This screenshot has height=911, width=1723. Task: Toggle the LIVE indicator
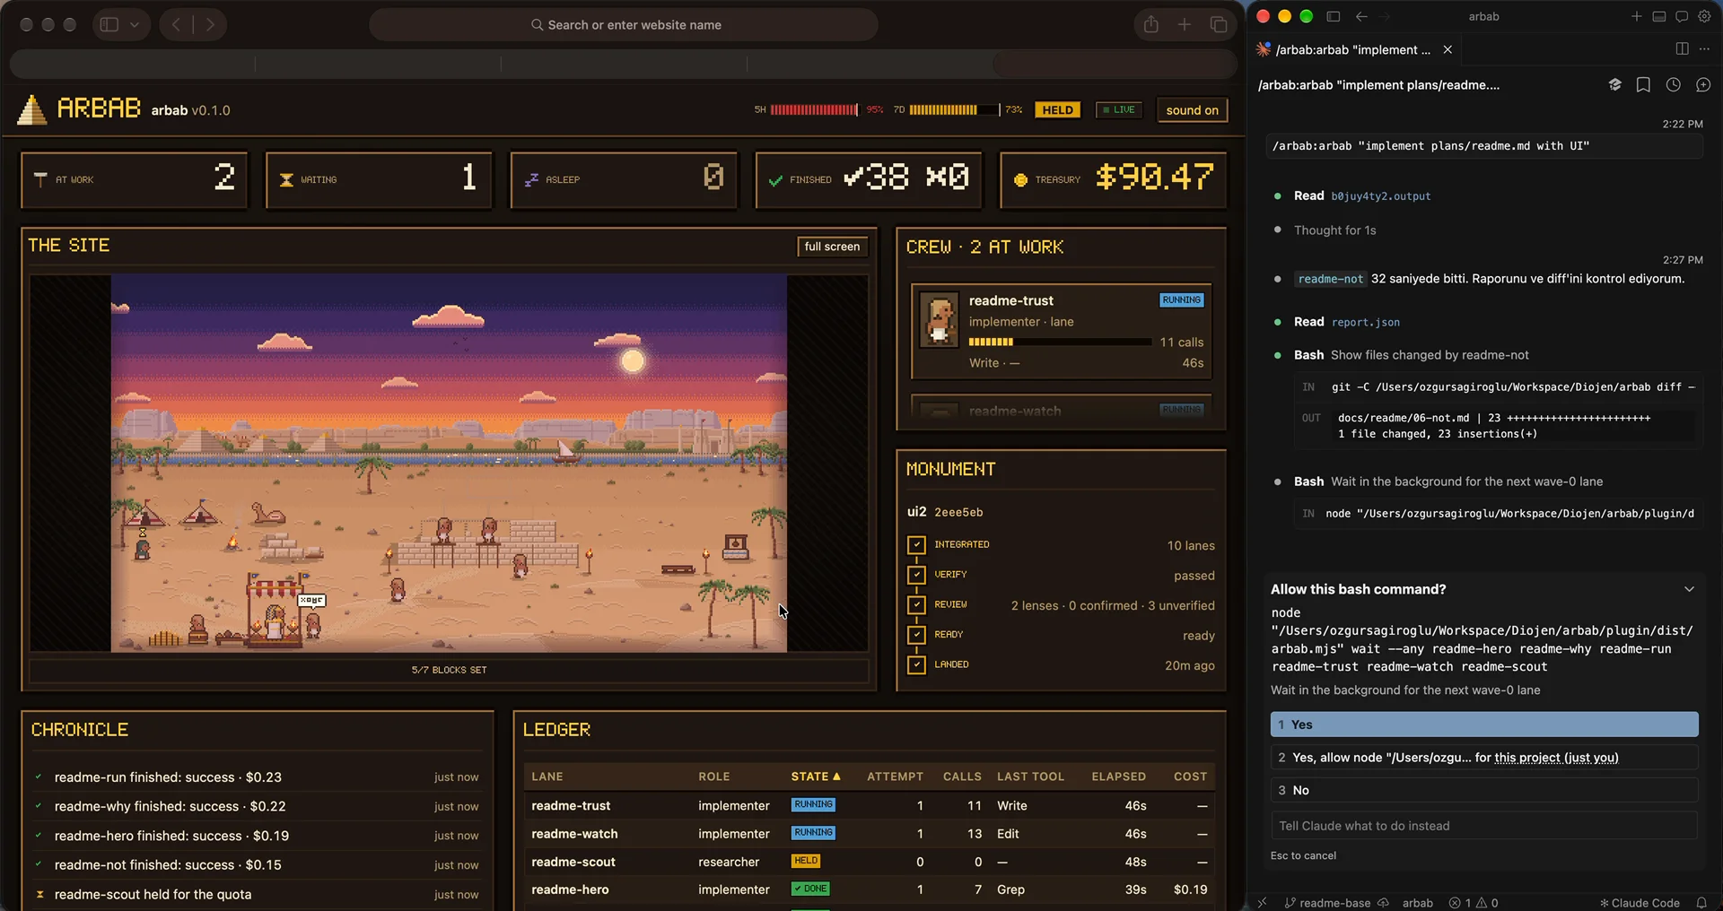coord(1118,110)
